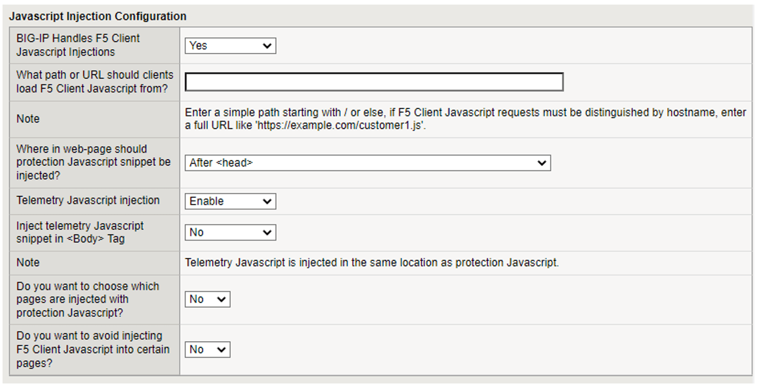
Task: Click the 'Inject telemetry Javascript snippet in <Body>' label
Action: coord(80,232)
